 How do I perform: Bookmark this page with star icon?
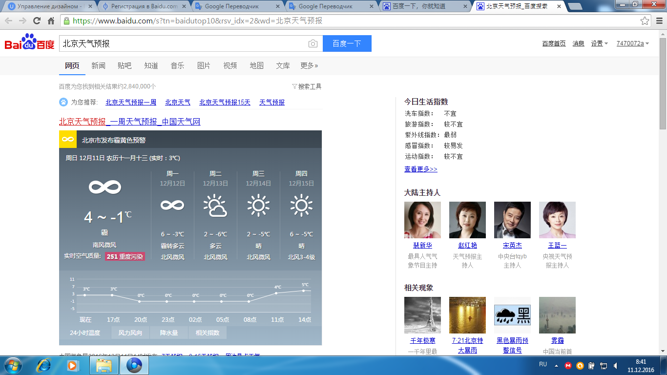(x=645, y=21)
